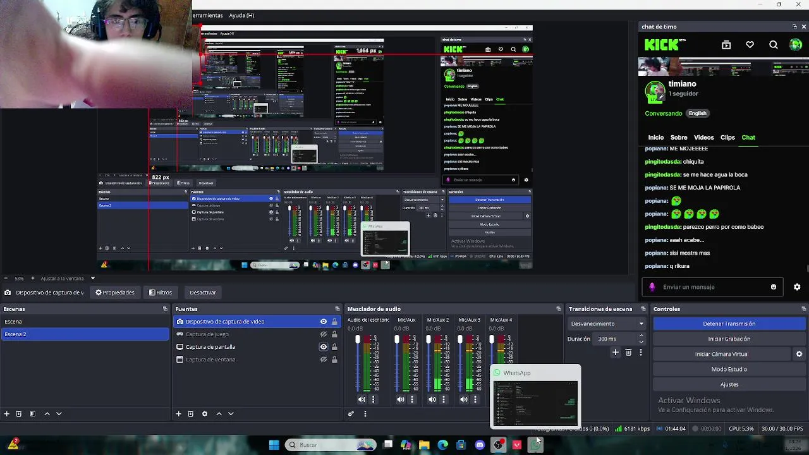
Task: Open the search magnifier in the Kick chat header
Action: [774, 45]
